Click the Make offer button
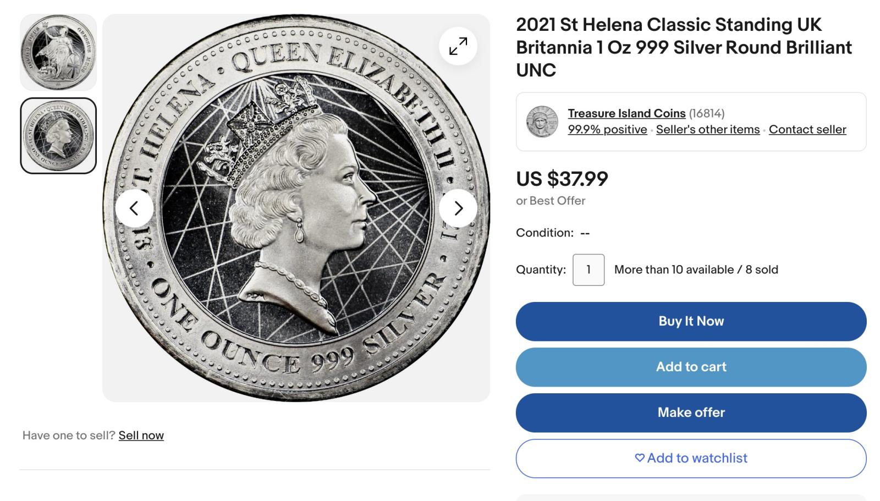The width and height of the screenshot is (880, 501). point(691,412)
